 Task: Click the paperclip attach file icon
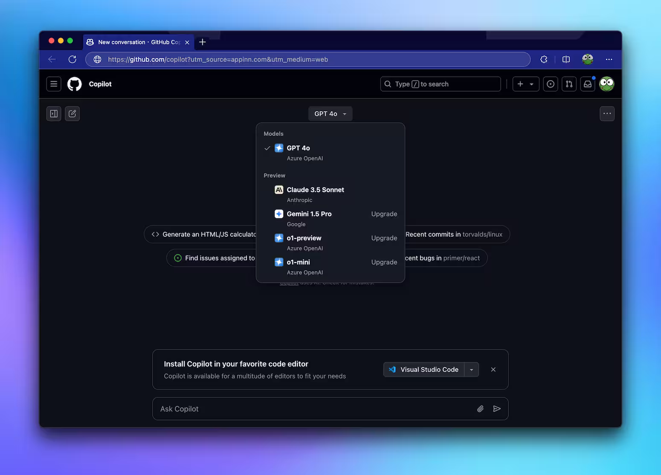(480, 409)
